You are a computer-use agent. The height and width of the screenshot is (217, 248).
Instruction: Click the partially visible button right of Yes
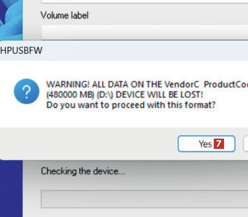pos(246,144)
